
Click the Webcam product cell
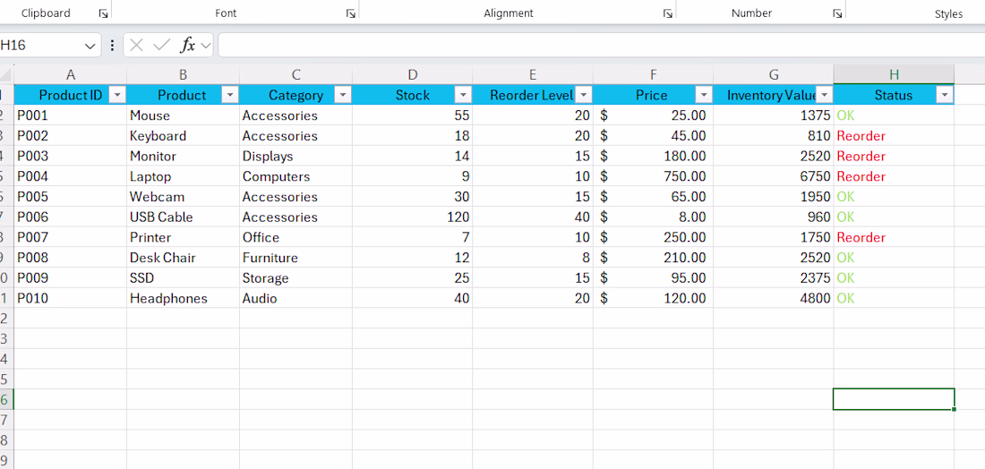pos(183,197)
